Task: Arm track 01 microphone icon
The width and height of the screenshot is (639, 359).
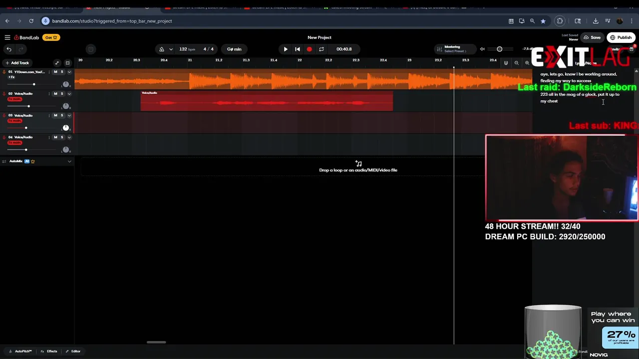Action: (4, 72)
